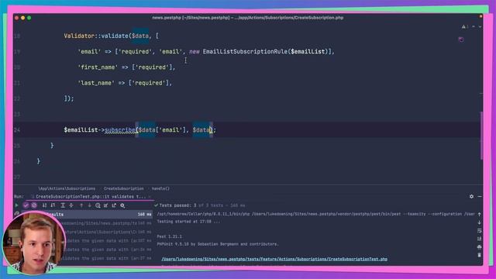The height and width of the screenshot is (279, 496).
Task: Click the import tests icon
Action: 106,205
